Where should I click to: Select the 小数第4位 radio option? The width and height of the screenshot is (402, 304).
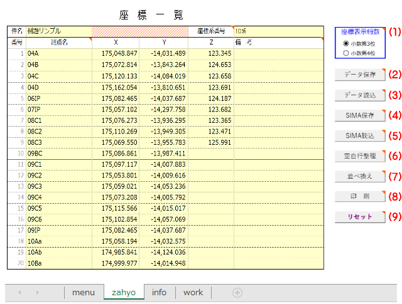point(346,53)
